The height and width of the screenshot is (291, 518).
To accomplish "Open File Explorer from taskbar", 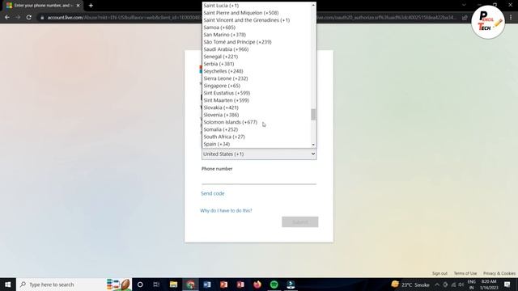I will tap(173, 285).
